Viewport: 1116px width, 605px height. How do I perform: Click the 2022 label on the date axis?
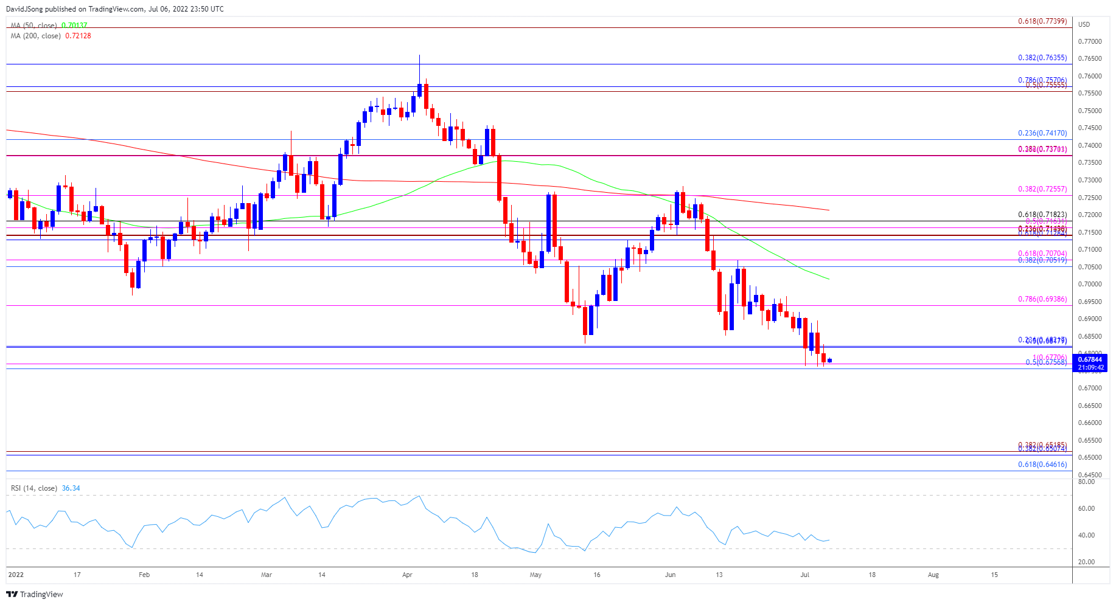tap(16, 575)
